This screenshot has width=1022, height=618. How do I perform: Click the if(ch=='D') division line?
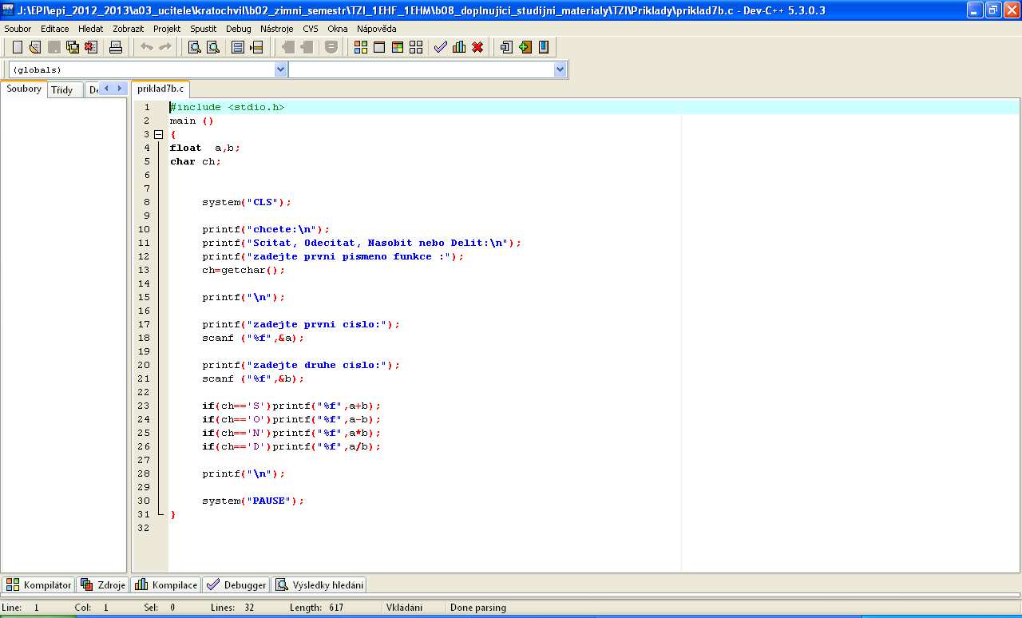coord(291,446)
